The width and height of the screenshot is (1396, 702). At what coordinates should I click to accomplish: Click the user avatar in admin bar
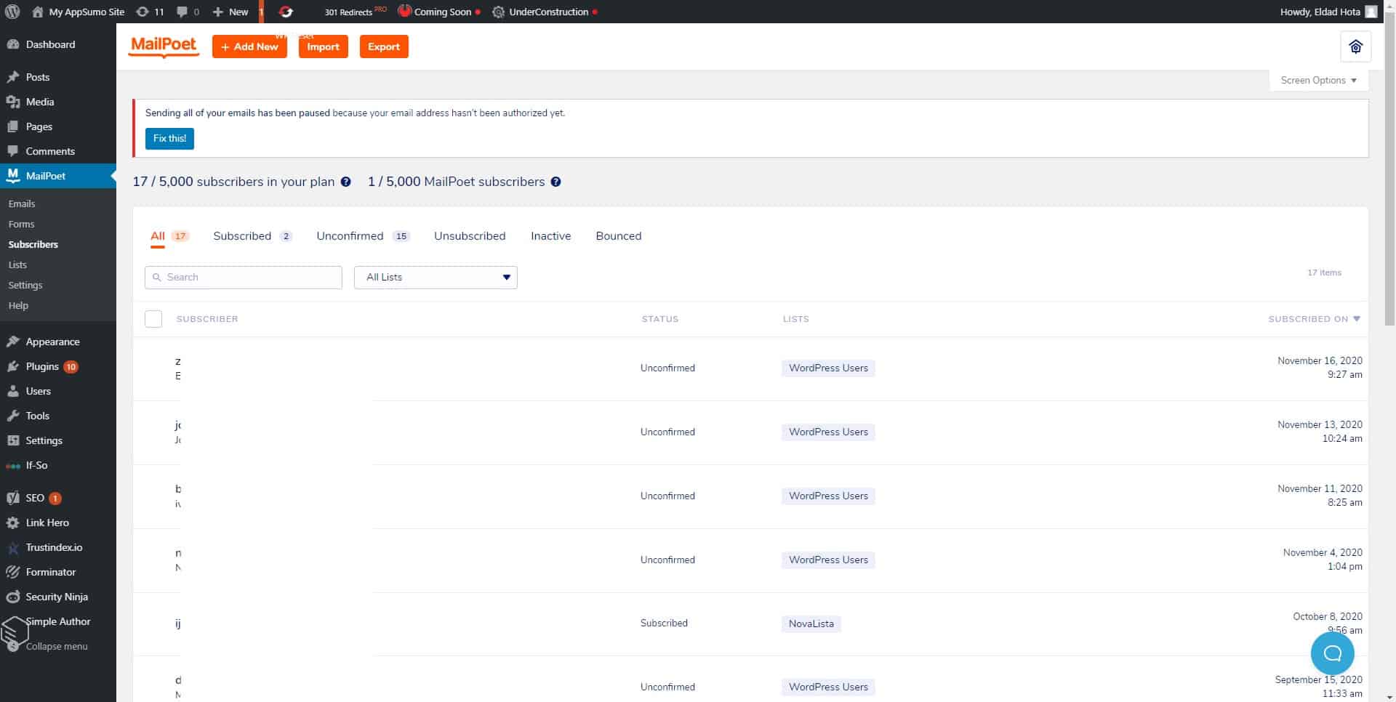click(1371, 12)
